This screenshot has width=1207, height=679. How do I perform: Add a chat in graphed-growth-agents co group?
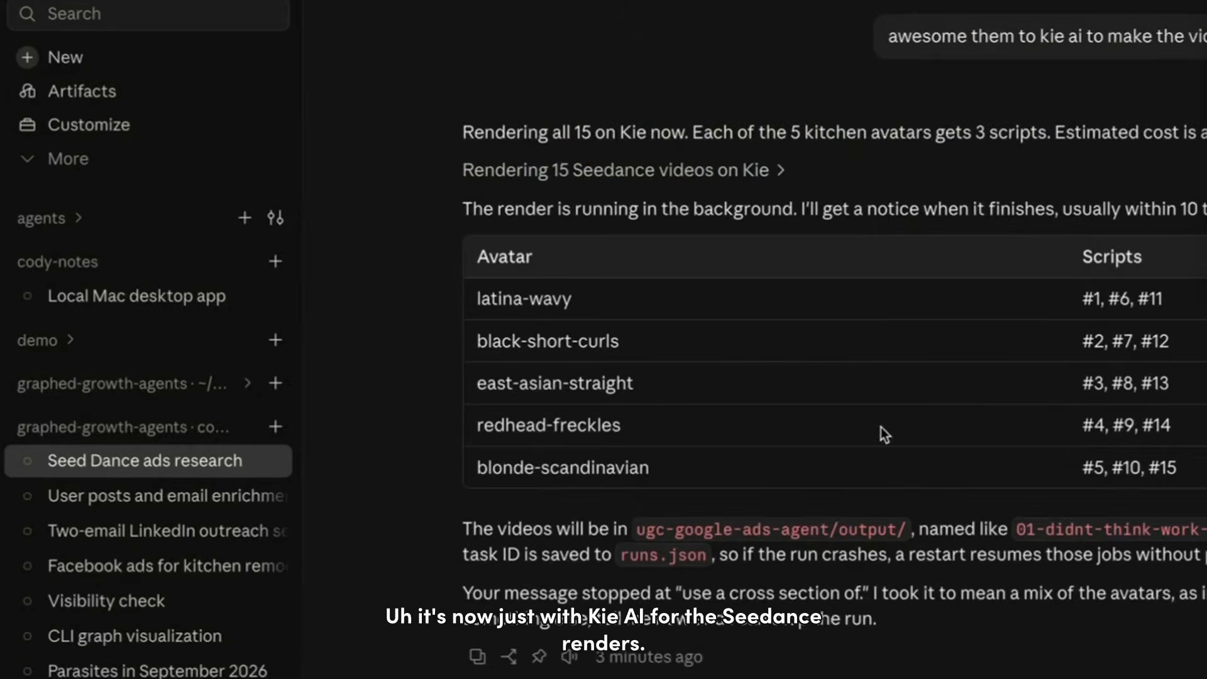(x=275, y=427)
